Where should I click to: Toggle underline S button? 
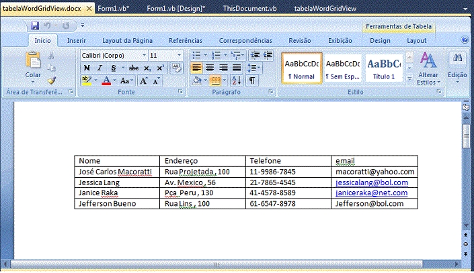pyautogui.click(x=114, y=68)
